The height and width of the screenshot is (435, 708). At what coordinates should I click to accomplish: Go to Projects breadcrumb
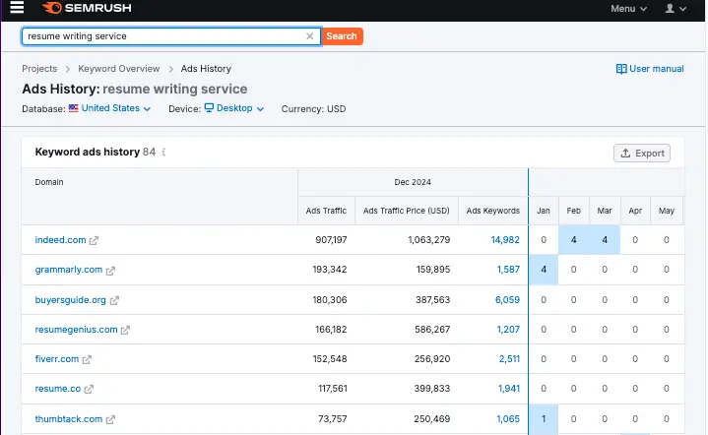39,69
